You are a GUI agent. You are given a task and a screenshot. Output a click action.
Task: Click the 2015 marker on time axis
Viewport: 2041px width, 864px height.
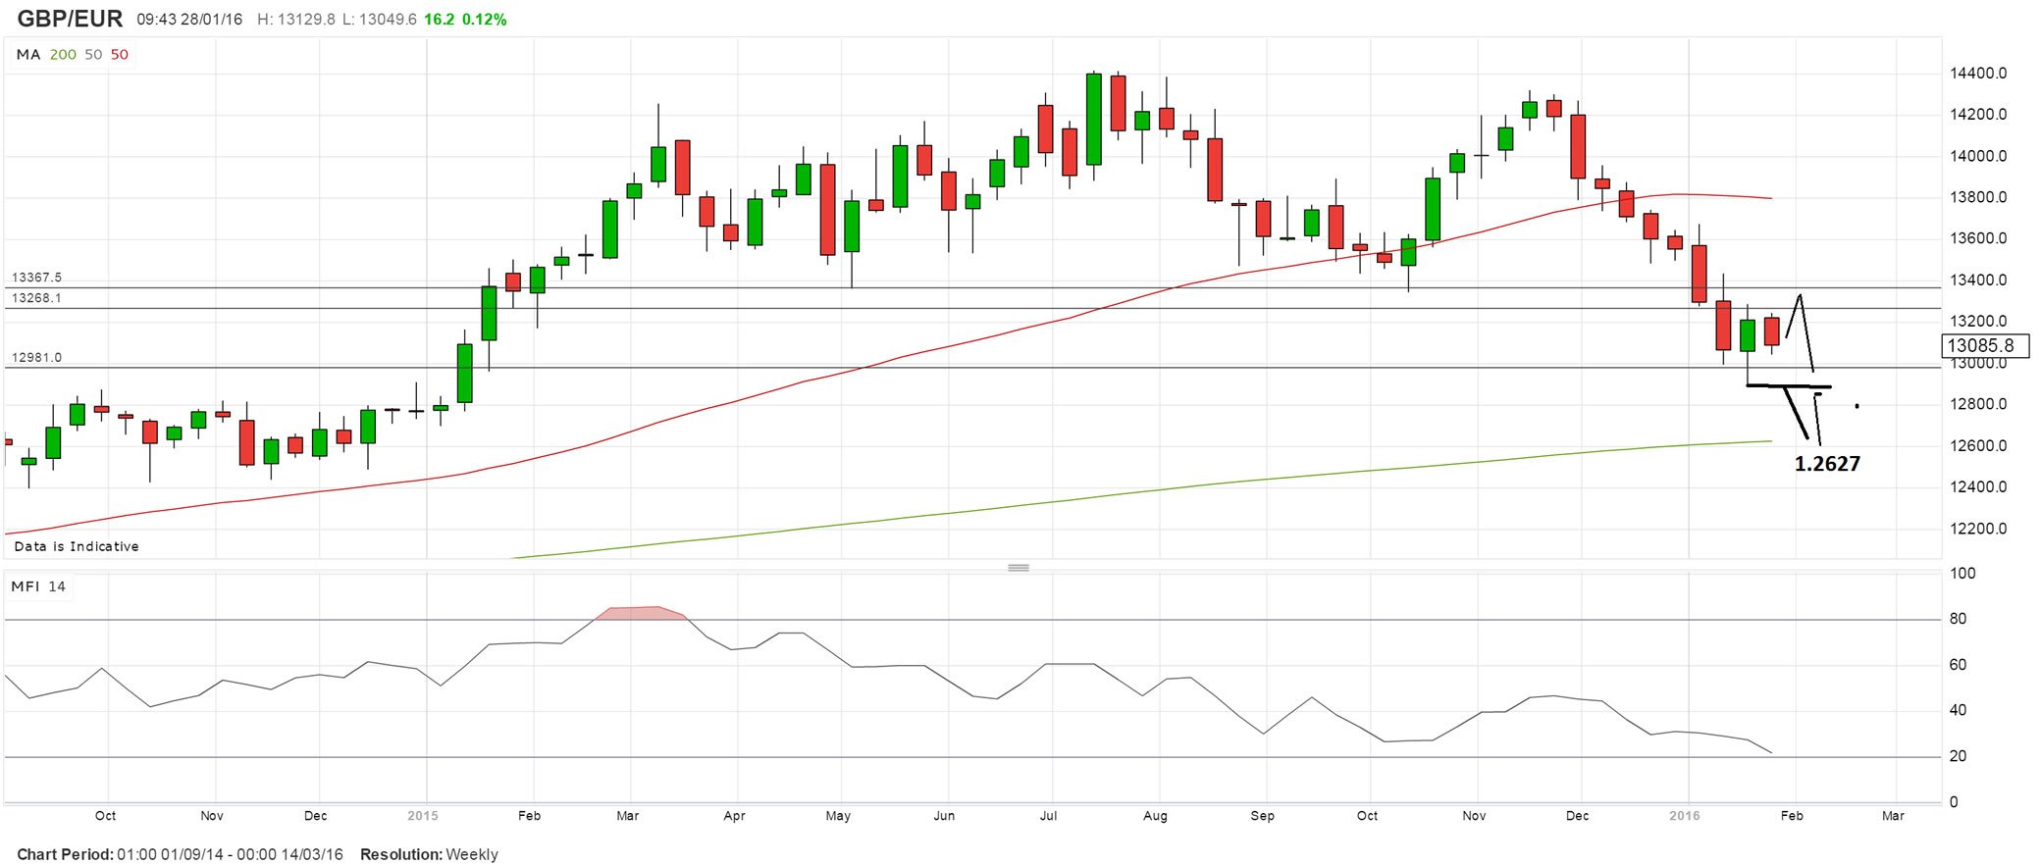423,816
